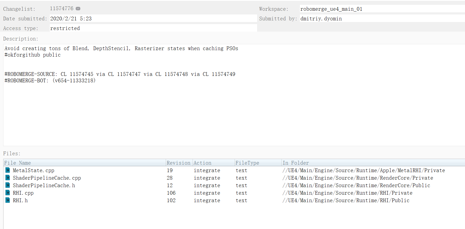Click the 'Avoid creating tons of Blend' description line
465x229 pixels.
121,48
